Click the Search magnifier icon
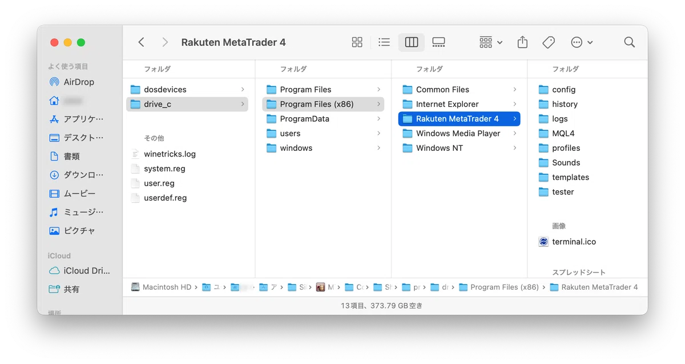 [x=630, y=42]
